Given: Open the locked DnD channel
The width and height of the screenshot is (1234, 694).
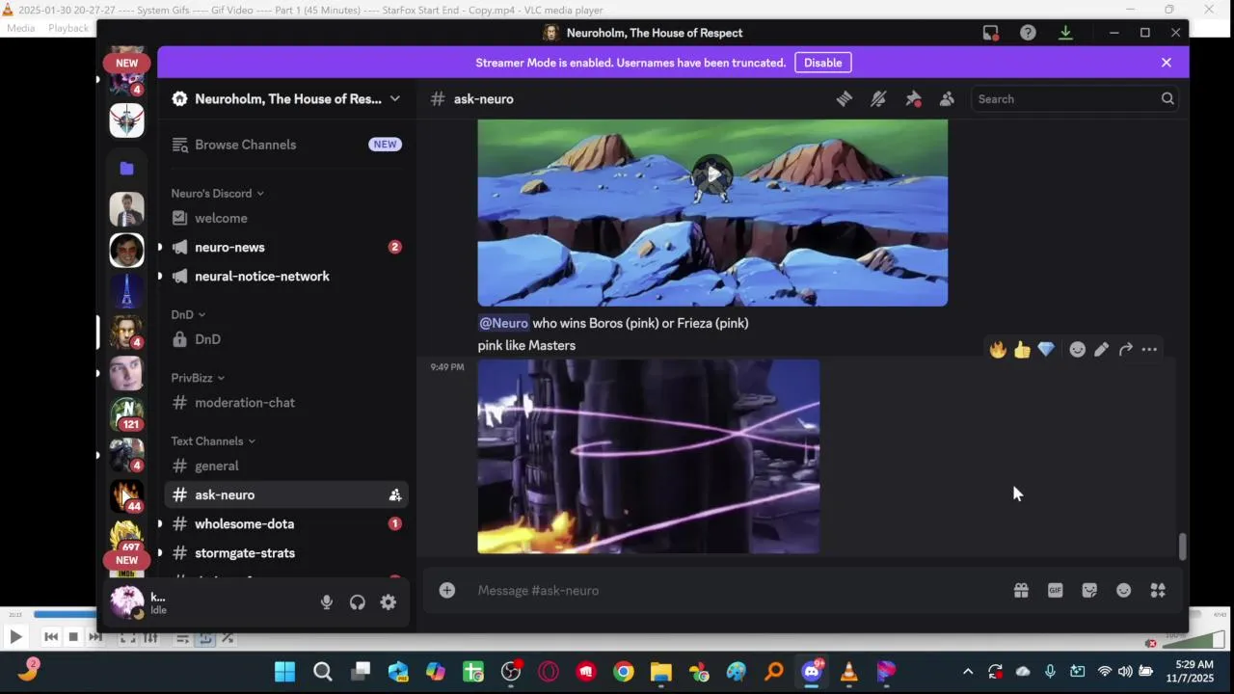Looking at the screenshot, I should point(286,339).
